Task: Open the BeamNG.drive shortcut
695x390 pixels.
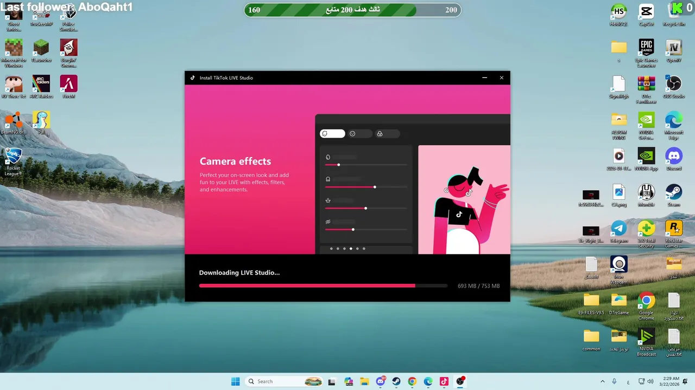Action: pyautogui.click(x=14, y=123)
